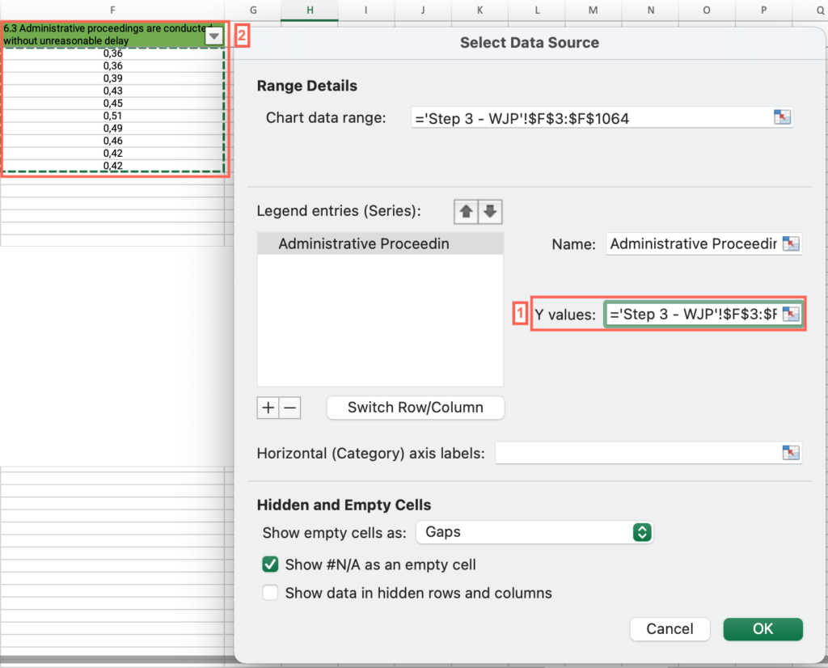Click the range picker icon in Name field
Viewport: 828px width, 668px height.
pyautogui.click(x=791, y=243)
